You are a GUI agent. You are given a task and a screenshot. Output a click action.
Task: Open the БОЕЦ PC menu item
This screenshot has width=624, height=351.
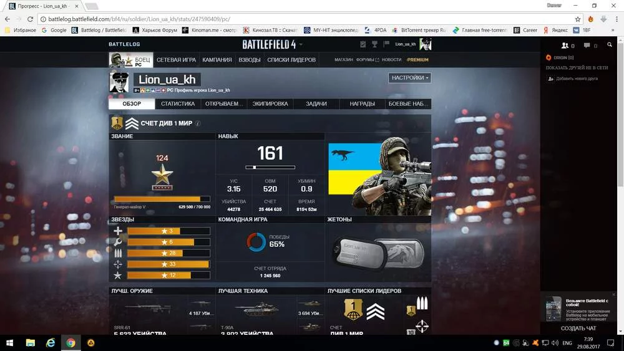(x=131, y=60)
